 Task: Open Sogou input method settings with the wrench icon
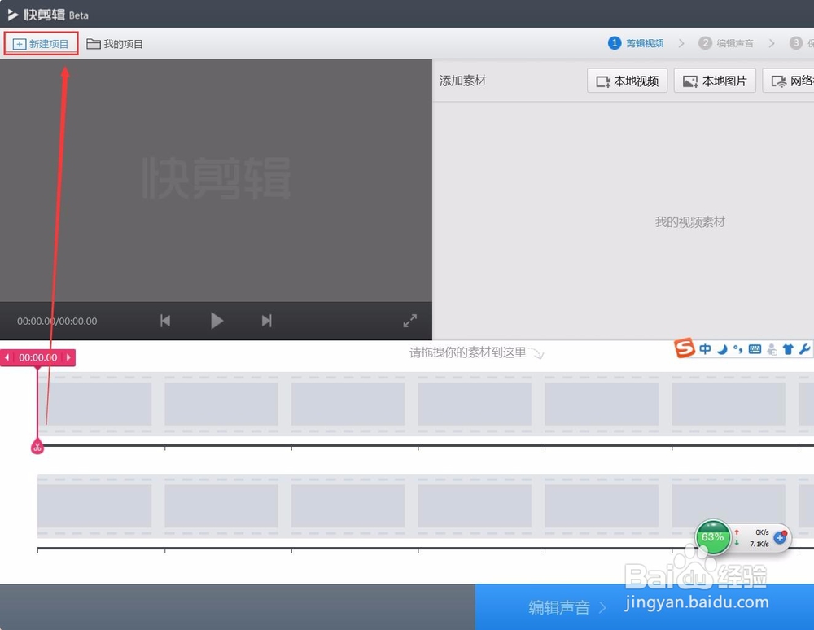pyautogui.click(x=803, y=349)
